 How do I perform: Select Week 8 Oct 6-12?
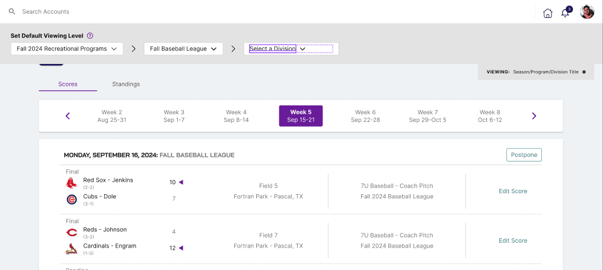pyautogui.click(x=490, y=116)
